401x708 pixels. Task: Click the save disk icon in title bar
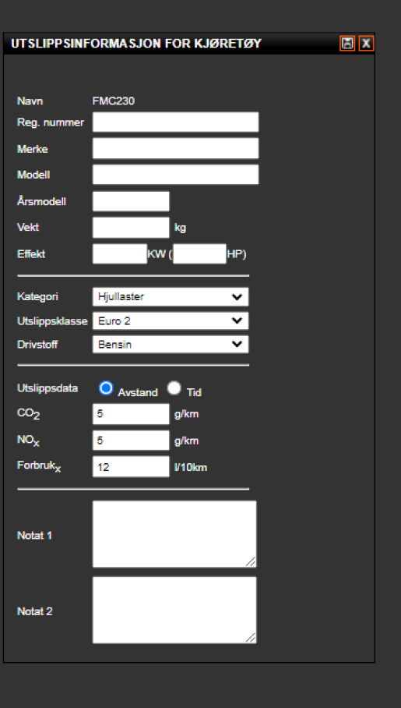pyautogui.click(x=347, y=44)
